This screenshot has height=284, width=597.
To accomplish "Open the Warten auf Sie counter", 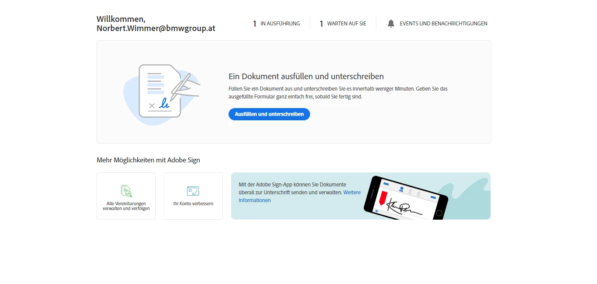I will click(x=343, y=24).
